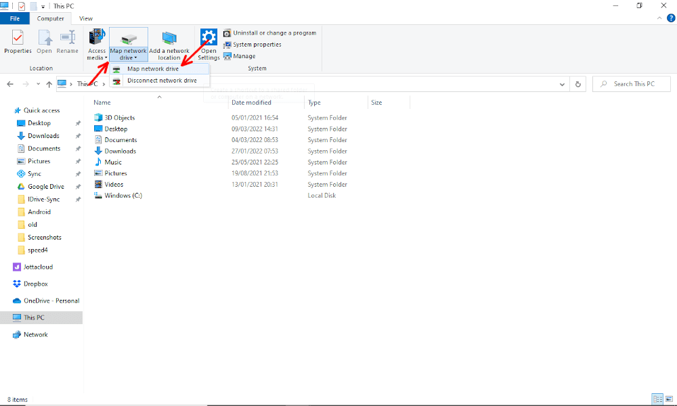This screenshot has width=677, height=406.
Task: Switch to large icons view button
Action: click(669, 399)
